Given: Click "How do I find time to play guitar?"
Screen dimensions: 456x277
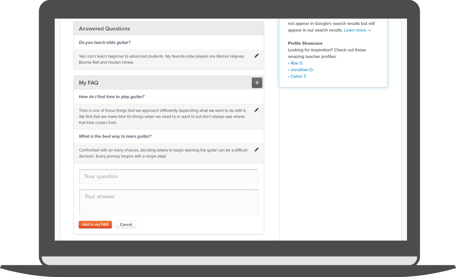Looking at the screenshot, I should pos(111,97).
